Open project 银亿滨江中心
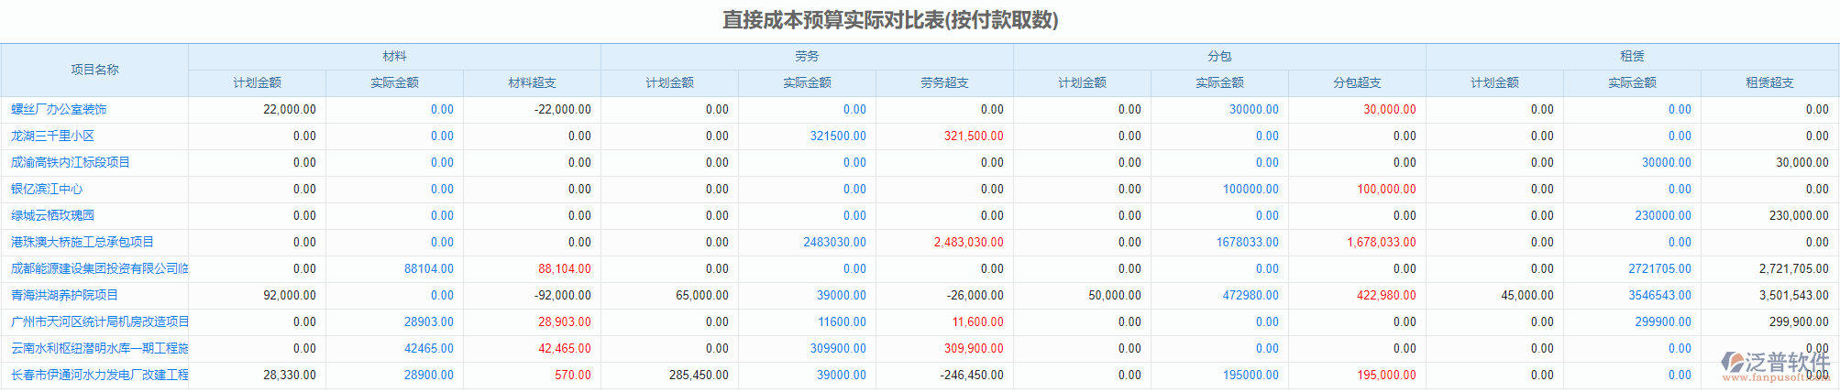 (47, 189)
